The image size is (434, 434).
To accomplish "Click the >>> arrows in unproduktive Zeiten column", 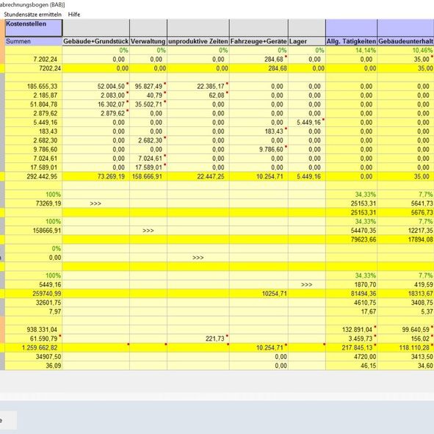I will pyautogui.click(x=198, y=258).
